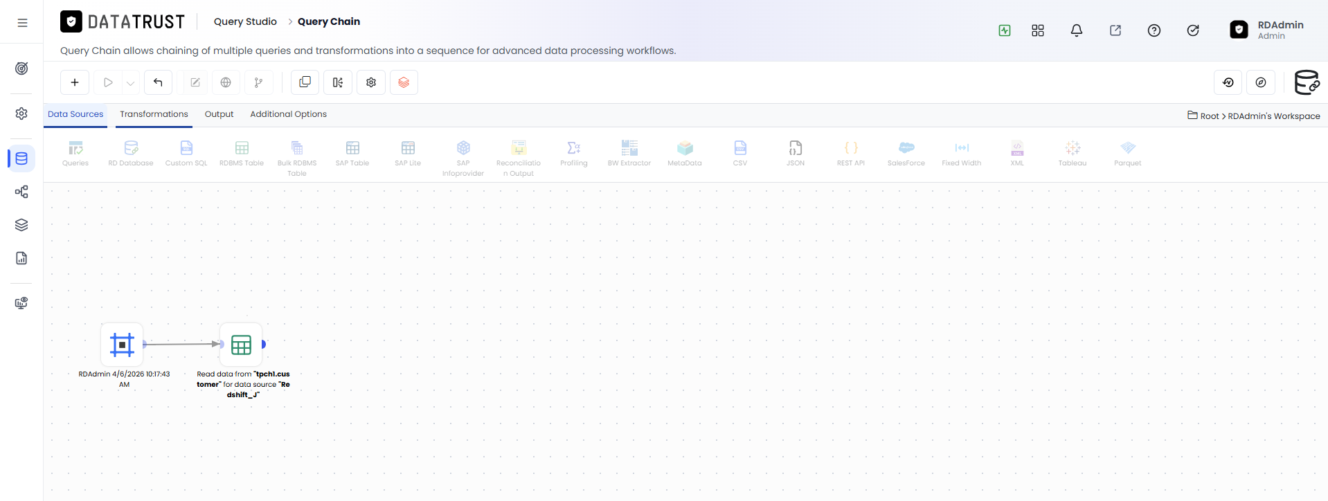1328x501 pixels.
Task: Open the database icon in left sidebar
Action: coord(21,158)
